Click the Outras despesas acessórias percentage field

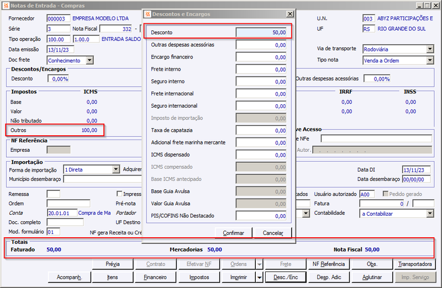(377, 79)
